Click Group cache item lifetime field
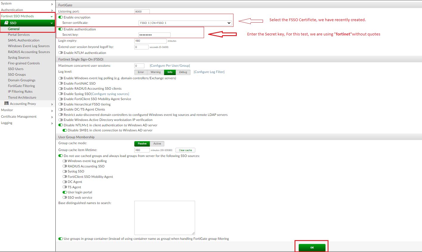Viewport: 422px width, 252px height. 142,150
